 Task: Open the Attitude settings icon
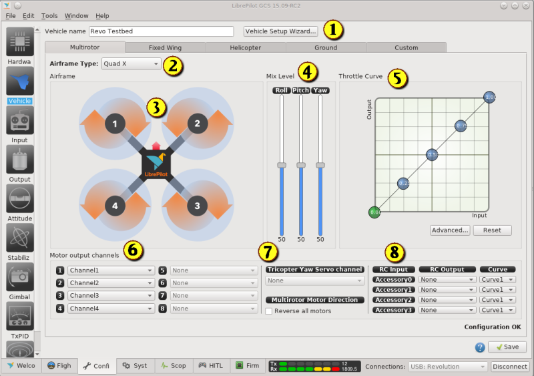pos(20,198)
